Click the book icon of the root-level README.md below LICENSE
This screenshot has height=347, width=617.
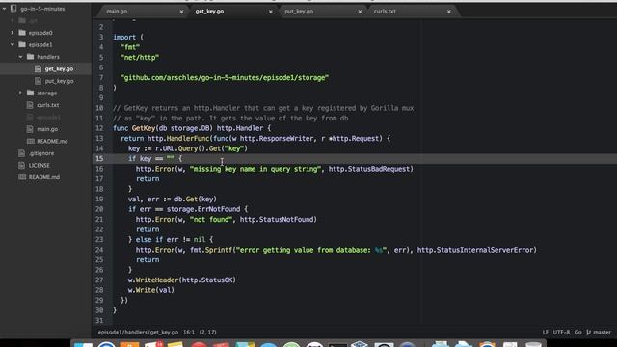pyautogui.click(x=22, y=177)
